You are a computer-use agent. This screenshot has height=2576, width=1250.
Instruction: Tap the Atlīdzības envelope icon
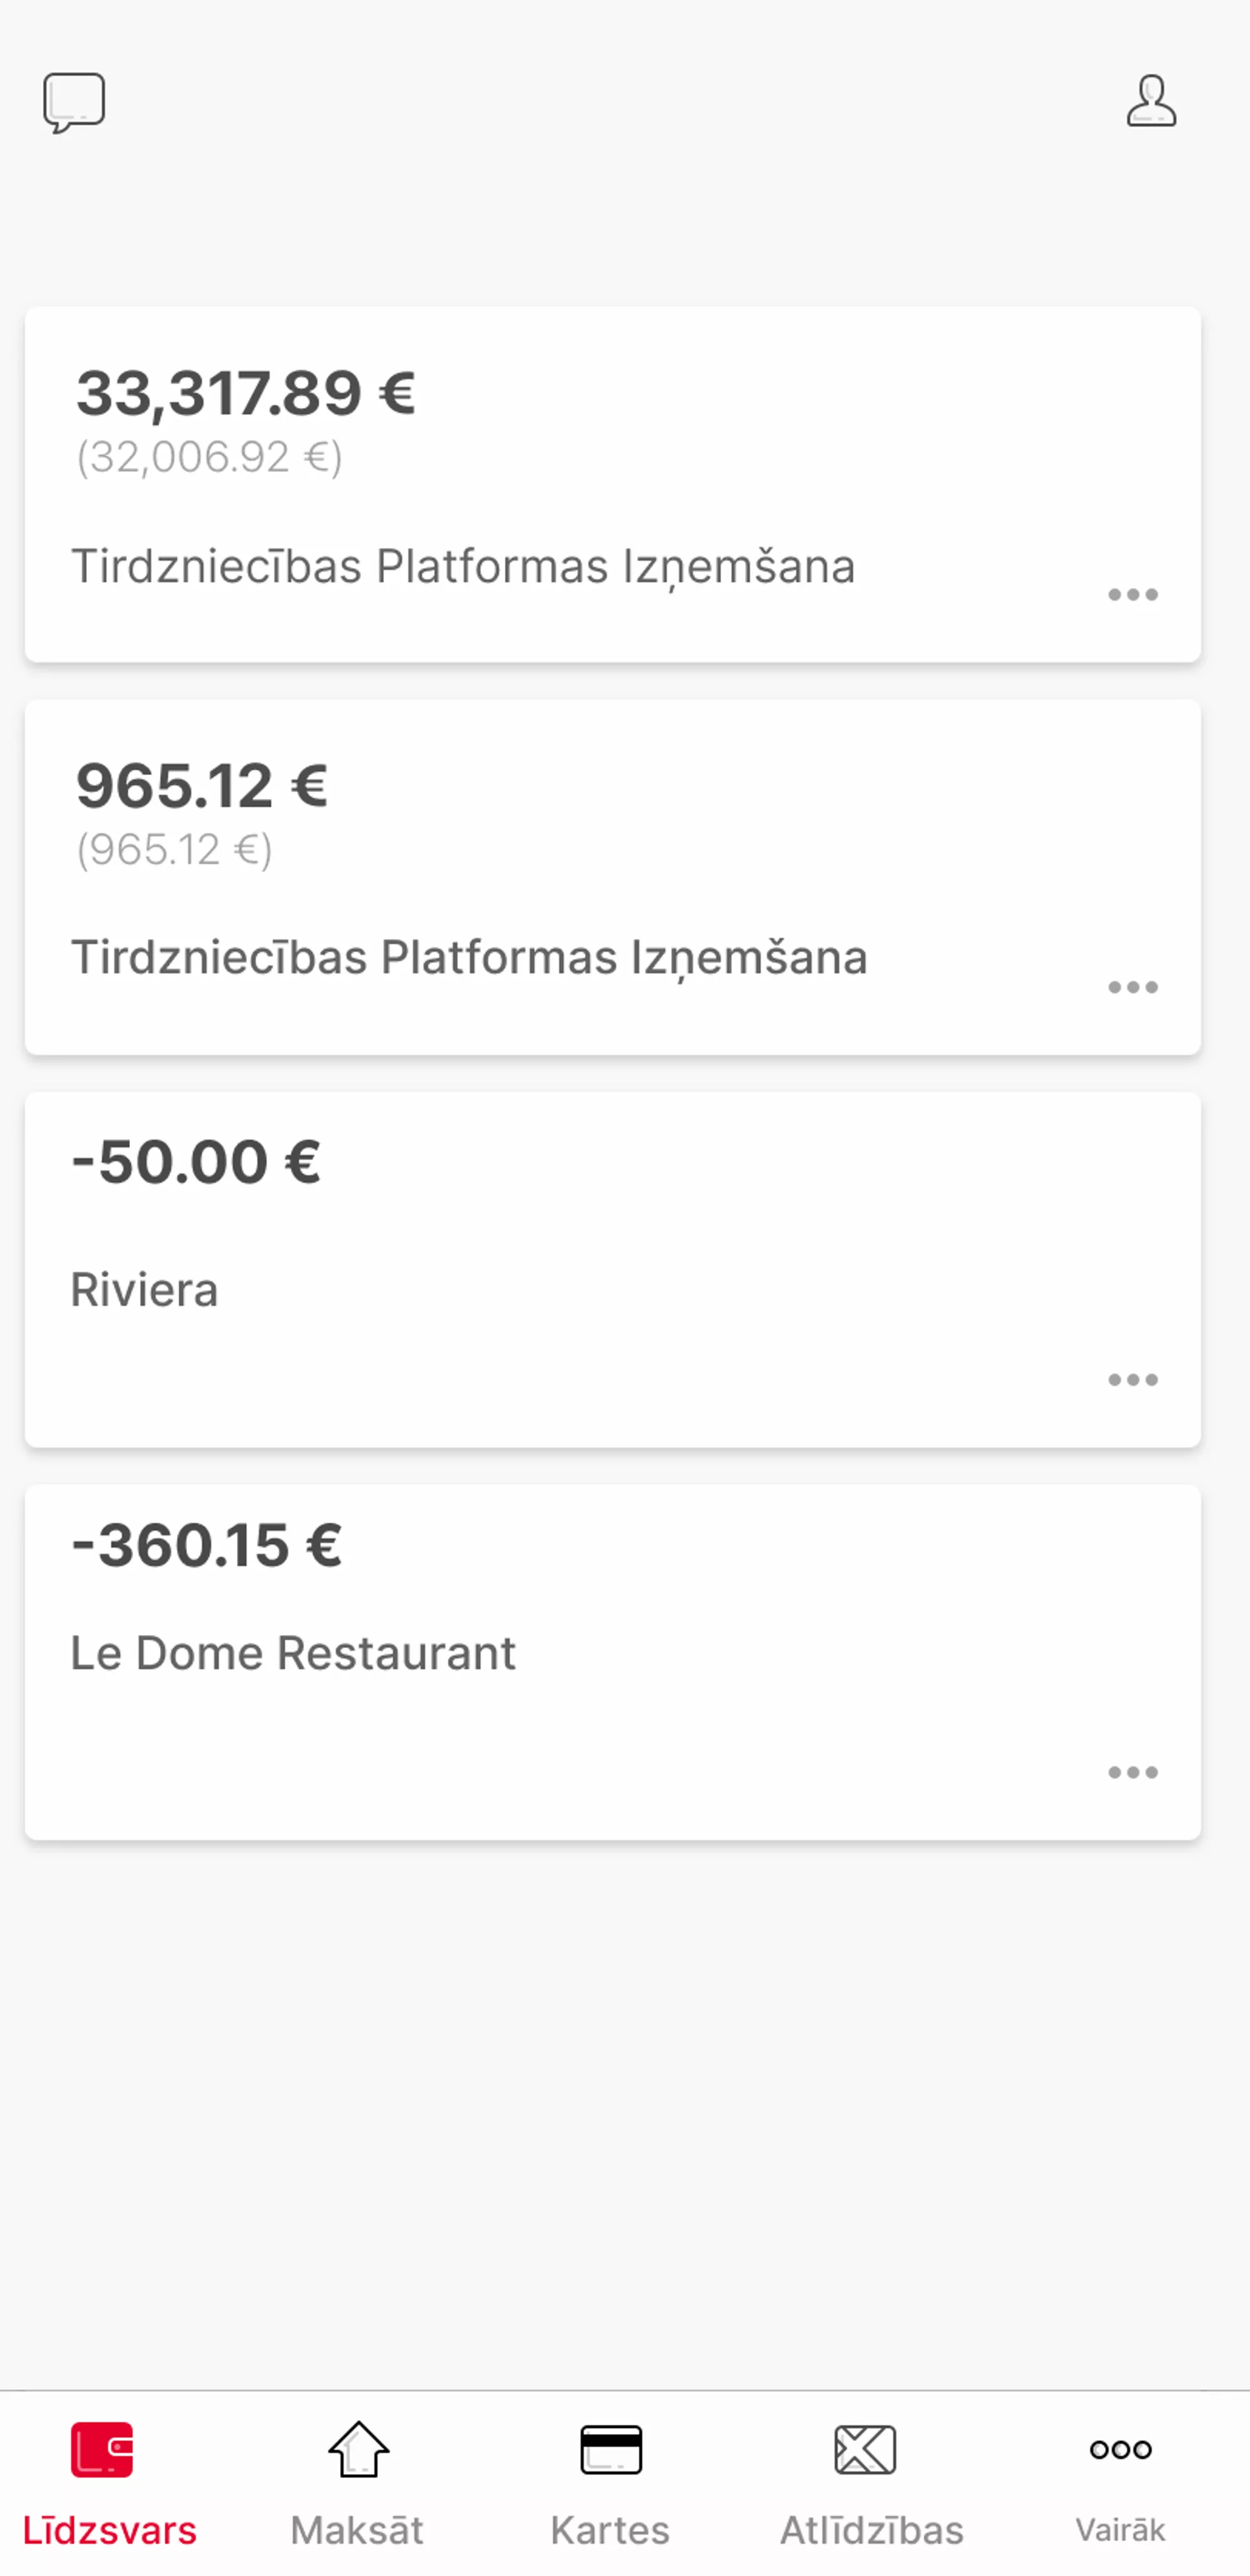[865, 2449]
